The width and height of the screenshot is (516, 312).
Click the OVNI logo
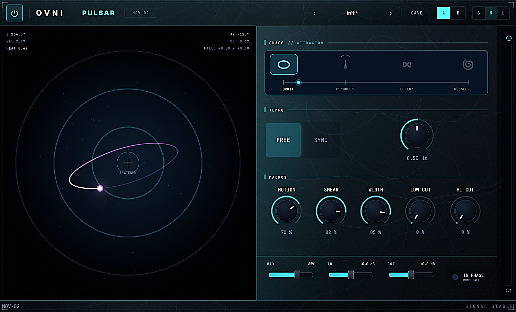tap(50, 13)
